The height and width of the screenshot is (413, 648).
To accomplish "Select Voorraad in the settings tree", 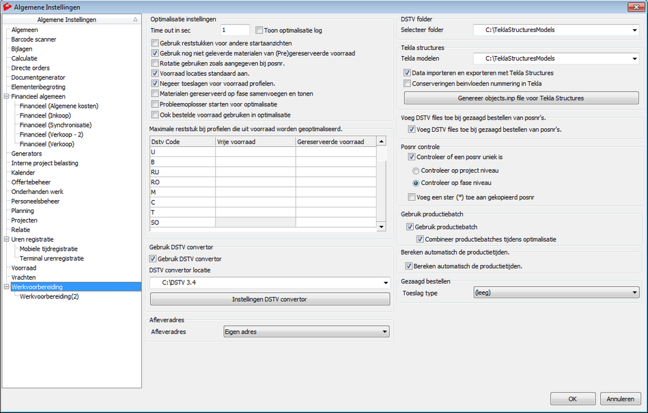I will coord(23,268).
